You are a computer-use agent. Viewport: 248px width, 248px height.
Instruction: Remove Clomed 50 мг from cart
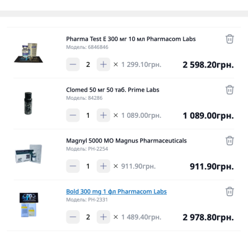click(229, 90)
